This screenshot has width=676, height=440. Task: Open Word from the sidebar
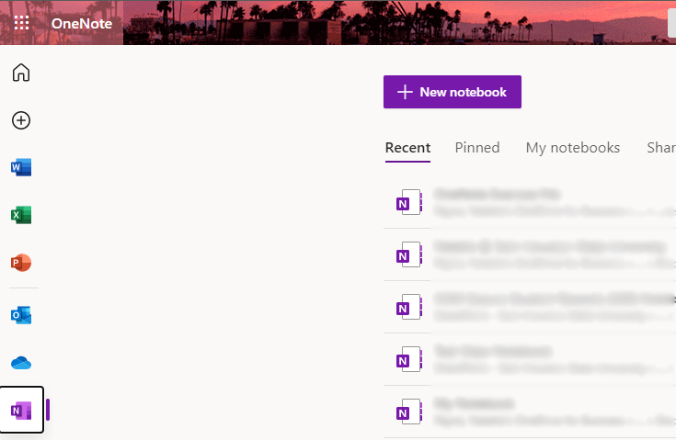[21, 167]
